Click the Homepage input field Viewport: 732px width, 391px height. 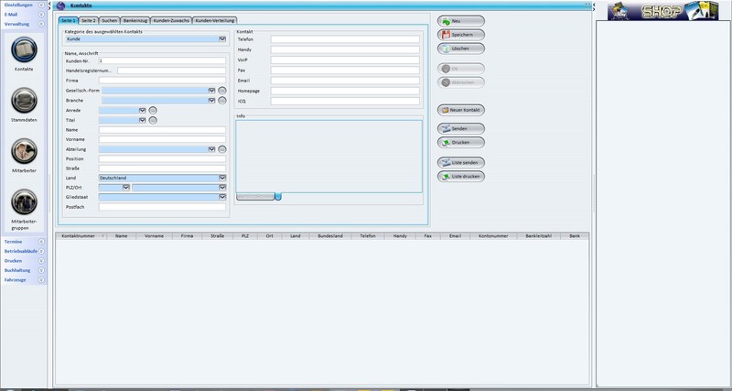[x=345, y=91]
